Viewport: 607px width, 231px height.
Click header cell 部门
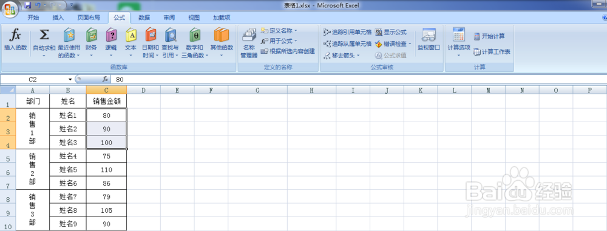click(x=33, y=102)
